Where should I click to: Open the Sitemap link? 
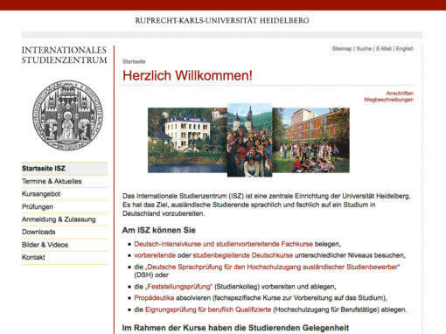342,49
